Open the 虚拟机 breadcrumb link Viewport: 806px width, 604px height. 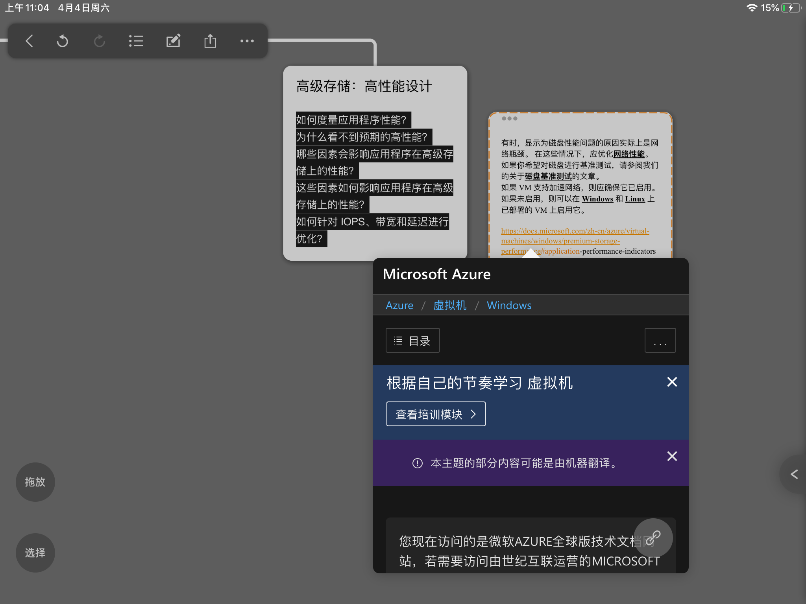[x=450, y=306]
